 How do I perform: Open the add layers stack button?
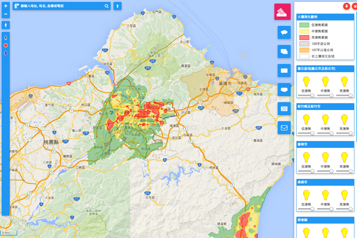[284, 51]
